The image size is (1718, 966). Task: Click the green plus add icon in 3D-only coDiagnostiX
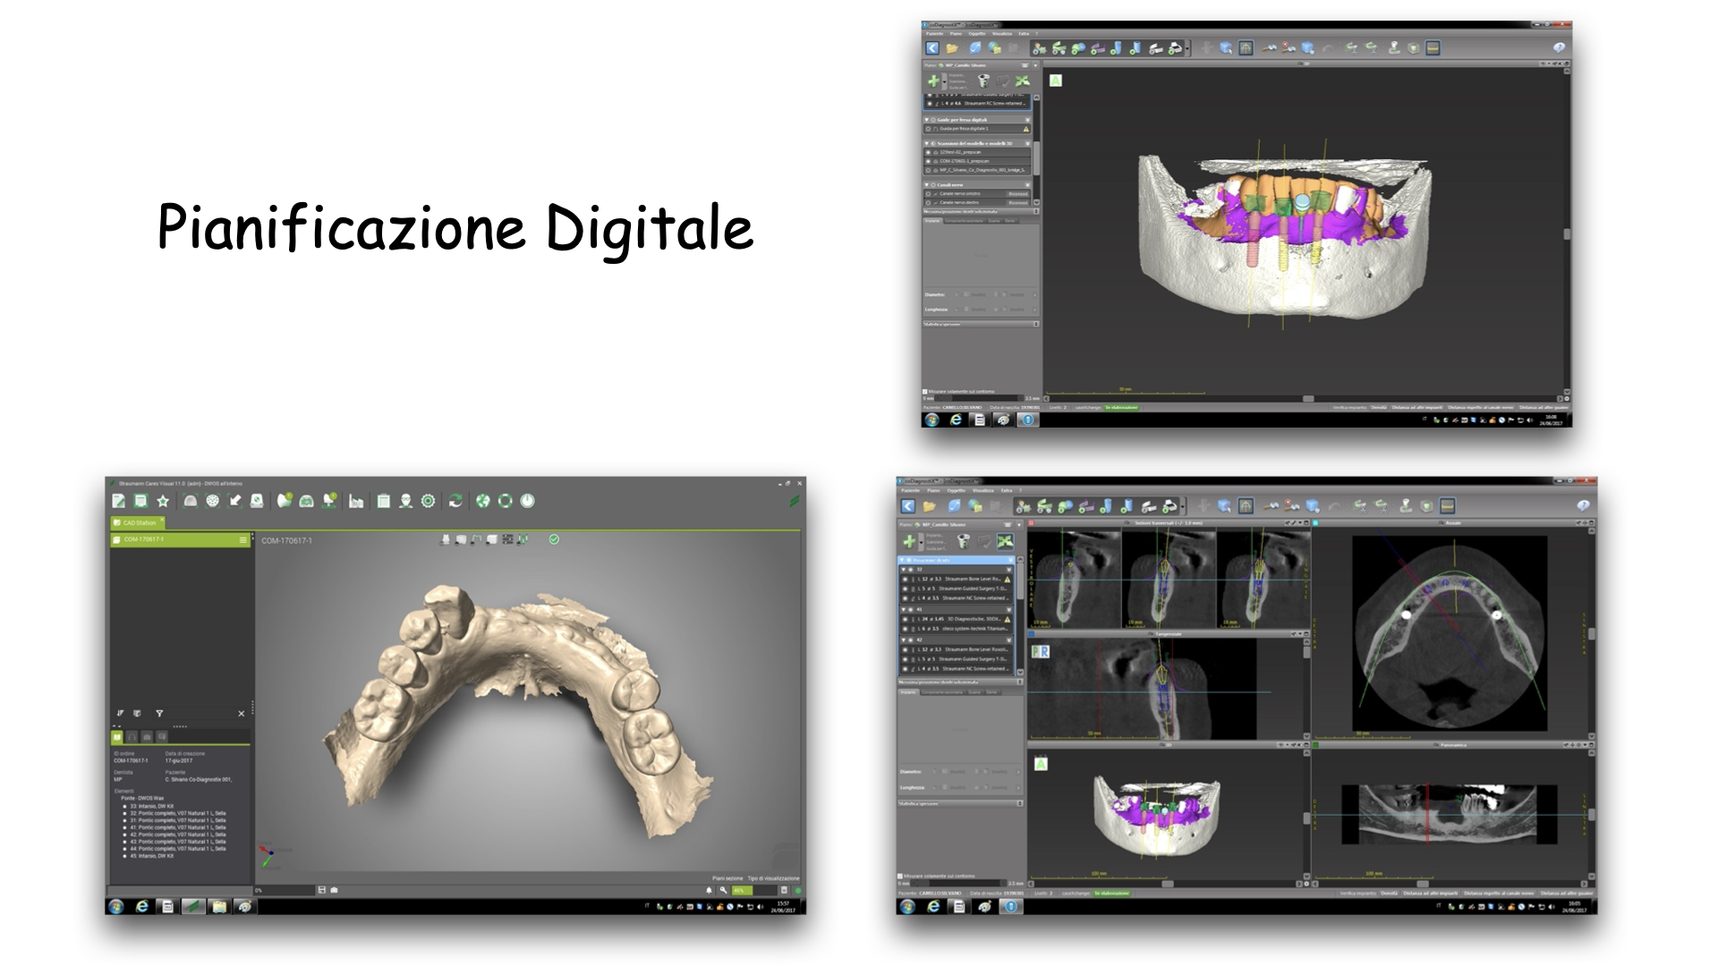coord(933,80)
